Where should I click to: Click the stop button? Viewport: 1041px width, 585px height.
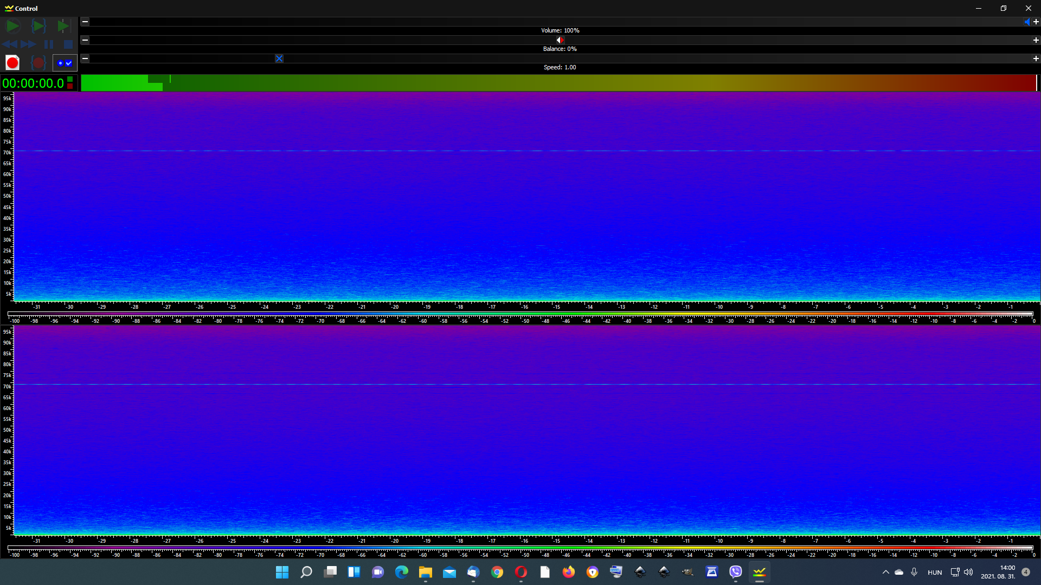(68, 44)
